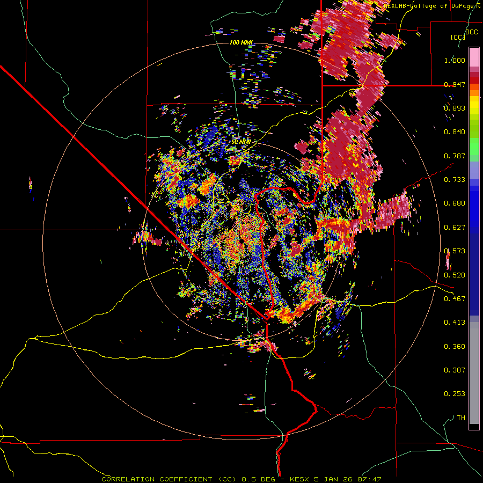Click the 0.573 scale value
The image size is (483, 483).
(x=455, y=251)
